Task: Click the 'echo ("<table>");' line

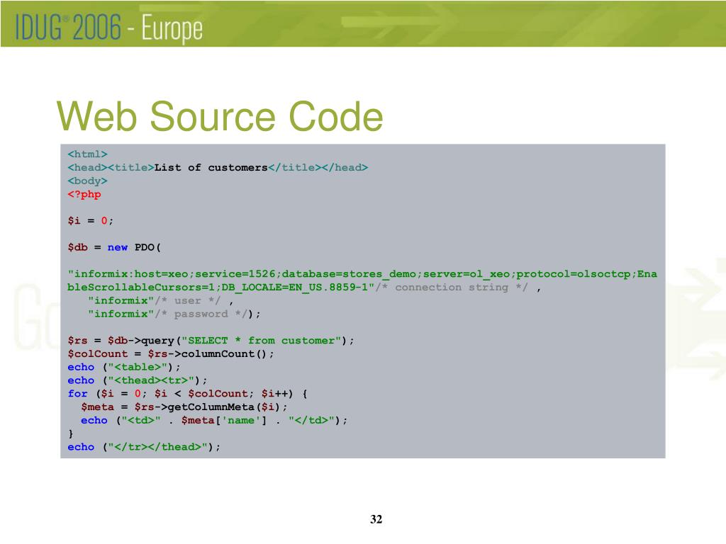Action: [x=123, y=368]
